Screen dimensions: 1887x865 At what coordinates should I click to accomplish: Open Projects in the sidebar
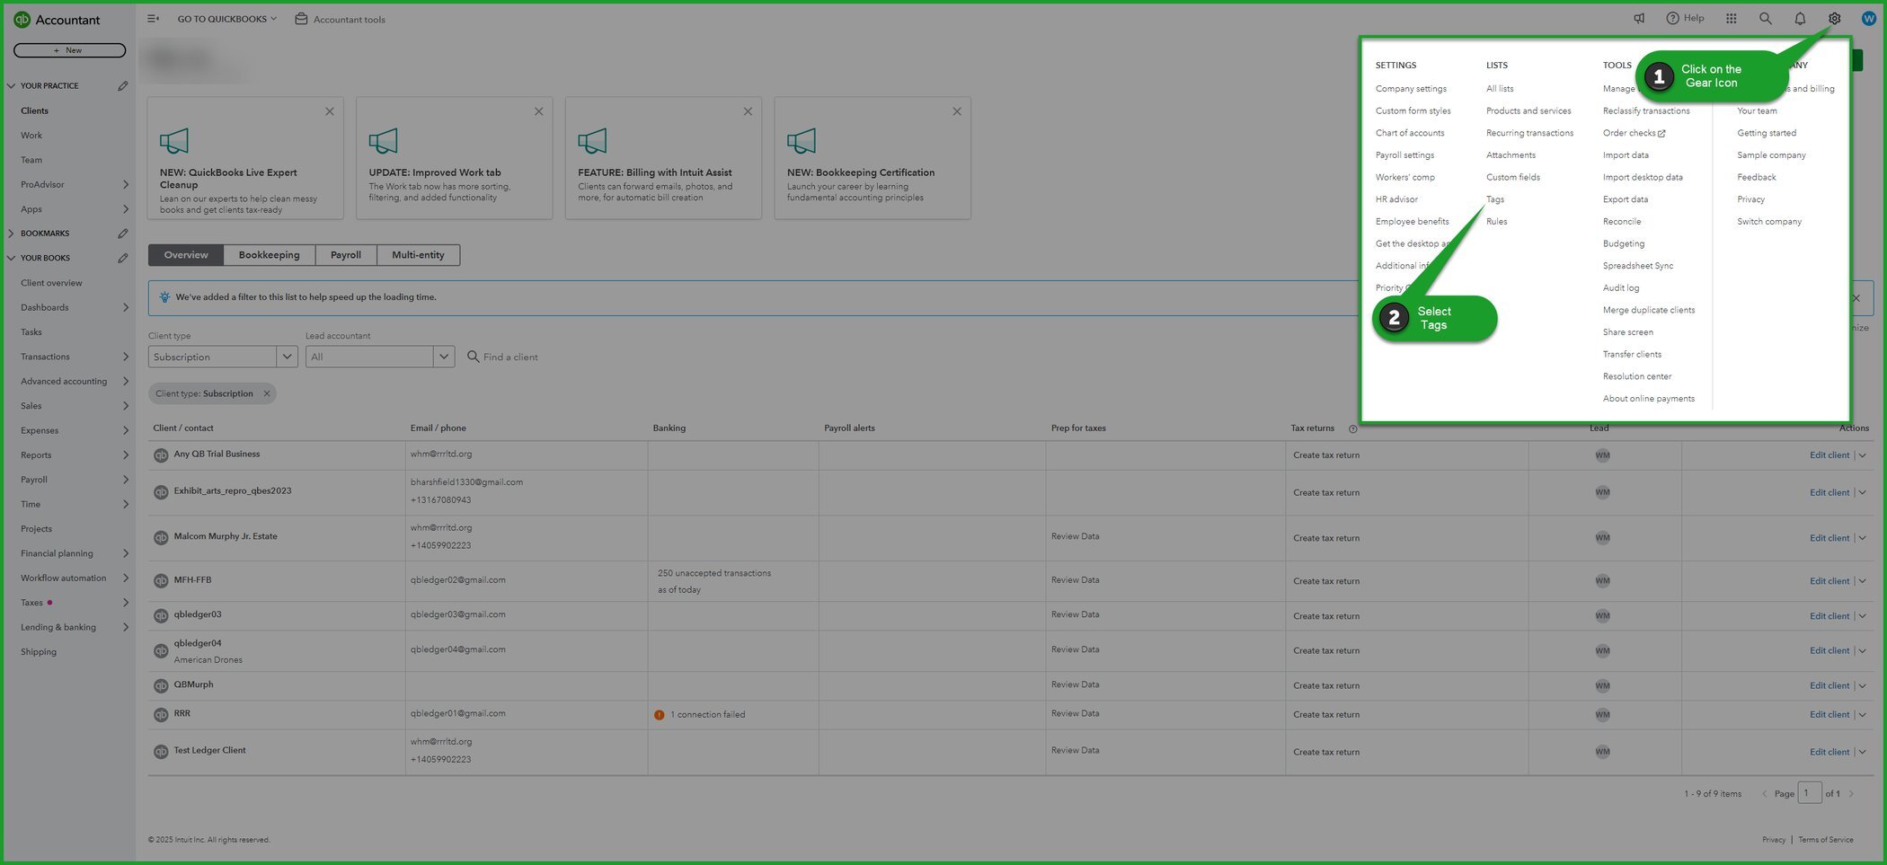pyautogui.click(x=36, y=529)
